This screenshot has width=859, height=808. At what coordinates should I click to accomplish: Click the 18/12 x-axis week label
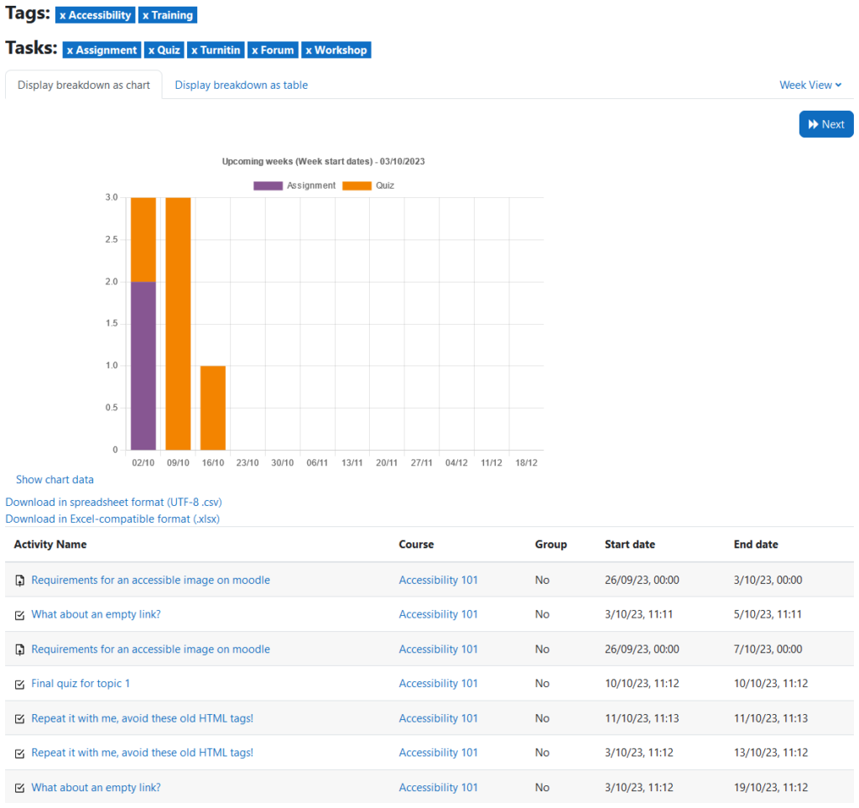tap(527, 463)
